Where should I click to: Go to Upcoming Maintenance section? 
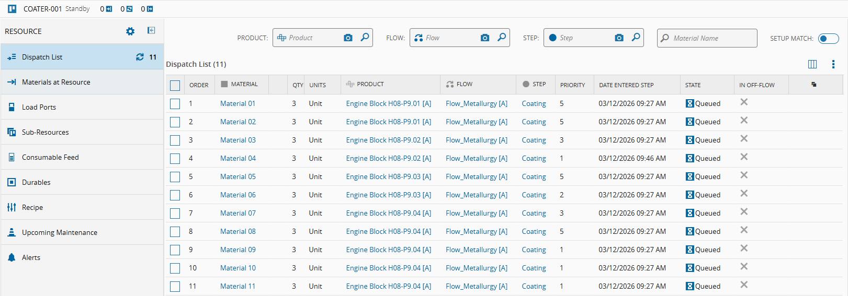[x=59, y=232]
